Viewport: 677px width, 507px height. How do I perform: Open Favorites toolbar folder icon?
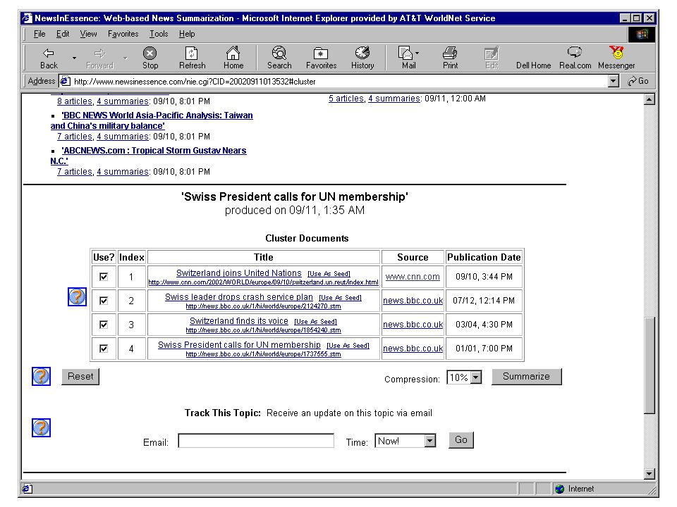[321, 58]
